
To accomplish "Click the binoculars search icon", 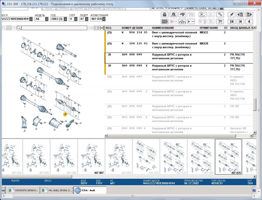I will (x=182, y=15).
